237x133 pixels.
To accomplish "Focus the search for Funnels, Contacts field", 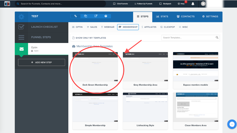I will (x=60, y=4).
